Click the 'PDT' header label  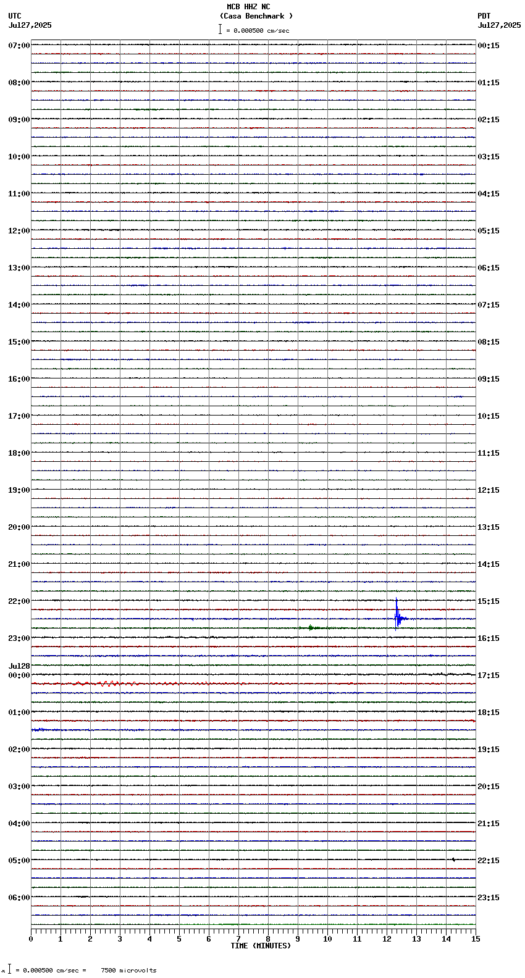[x=484, y=16]
